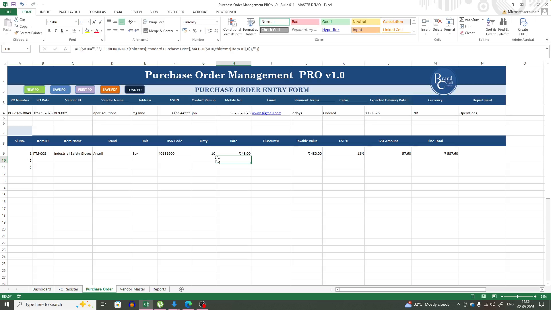This screenshot has height=310, width=551.
Task: Decrease font size with the small A icon
Action: 100,22
